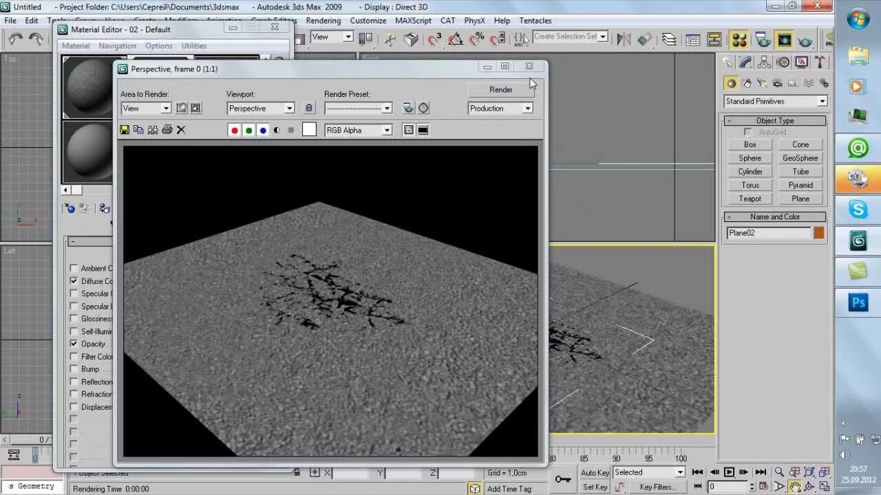Open the Utilities panel hammer icon

tap(820, 63)
